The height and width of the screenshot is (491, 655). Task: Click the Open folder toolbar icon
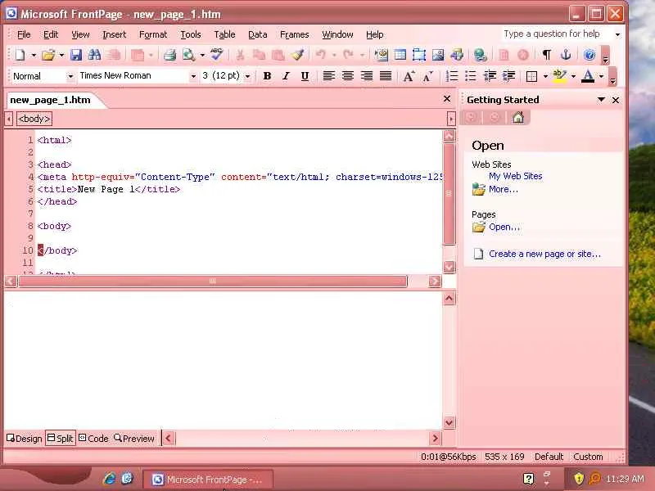coord(48,55)
